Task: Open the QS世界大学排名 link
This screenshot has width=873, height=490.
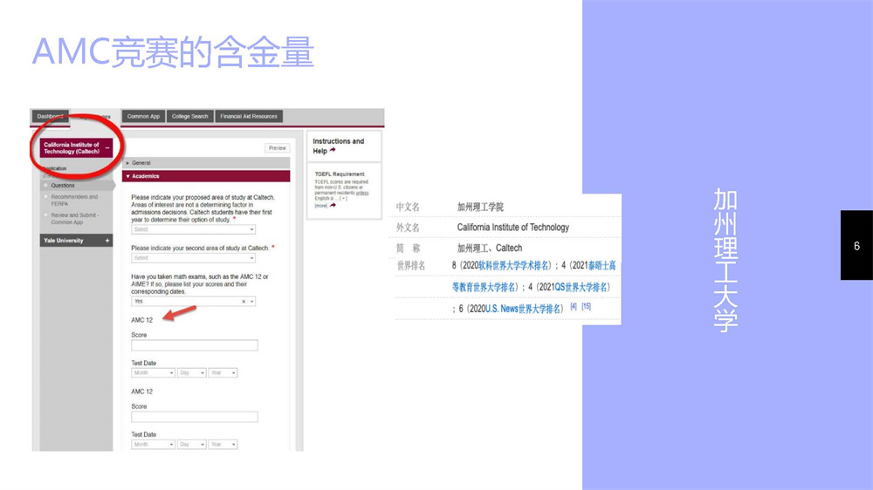Action: [581, 287]
